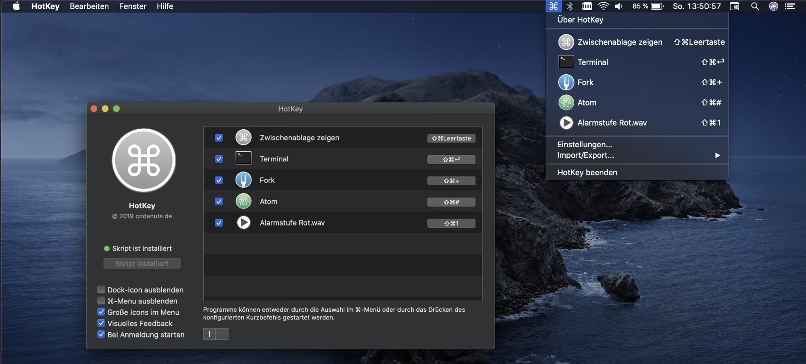Click the Terminal icon in the hotkey list
Image resolution: width=806 pixels, height=364 pixels.
click(244, 158)
